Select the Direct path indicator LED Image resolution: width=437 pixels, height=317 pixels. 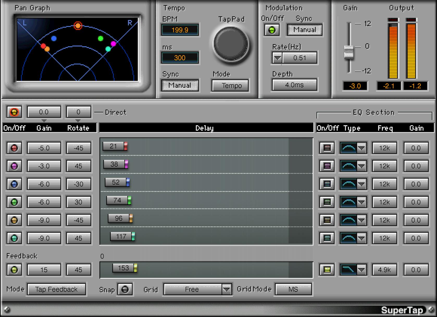14,112
